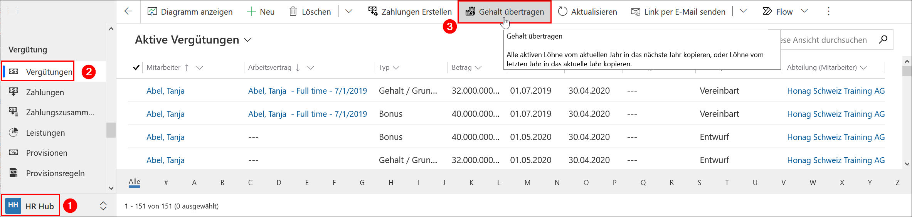Screen dimensions: 912x217
Task: Click the search magnifier icon
Action: [883, 40]
